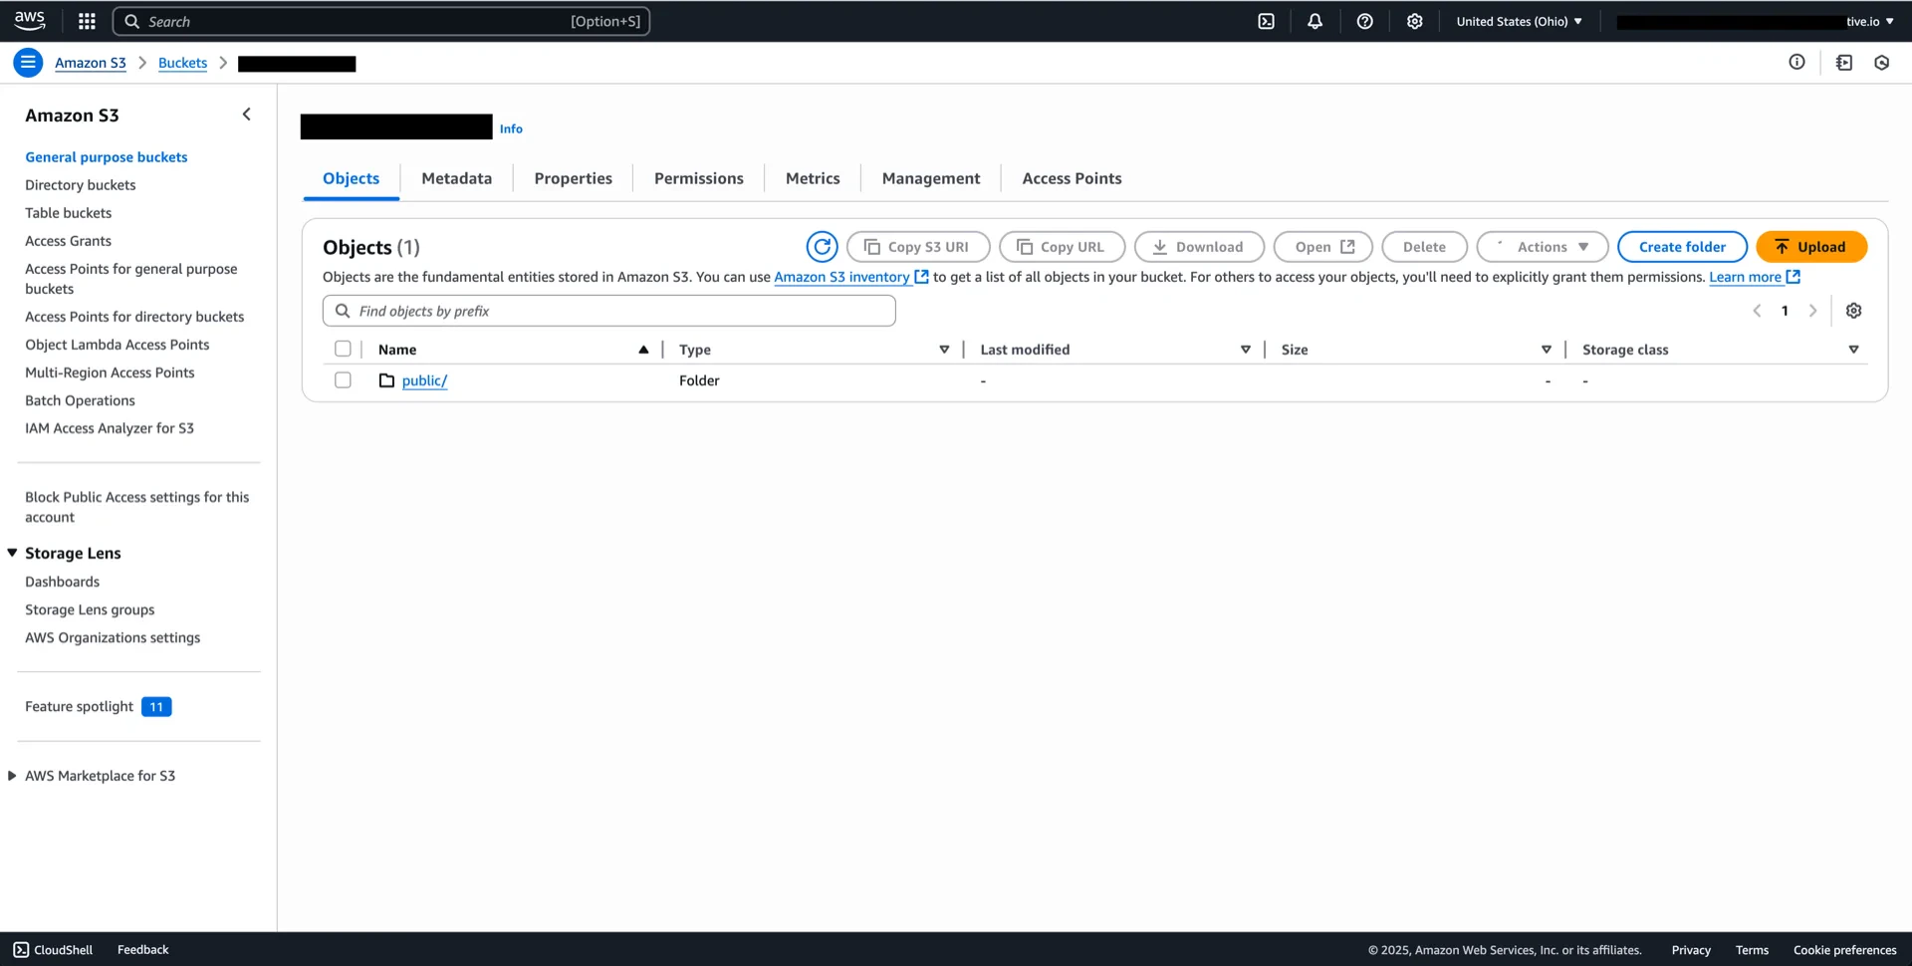Open Table buckets in the sidebar
This screenshot has width=1912, height=966.
point(69,213)
